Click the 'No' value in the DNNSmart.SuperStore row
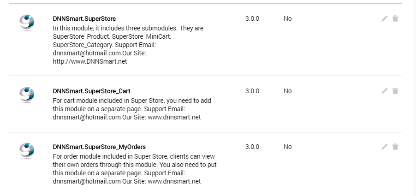 click(x=288, y=18)
